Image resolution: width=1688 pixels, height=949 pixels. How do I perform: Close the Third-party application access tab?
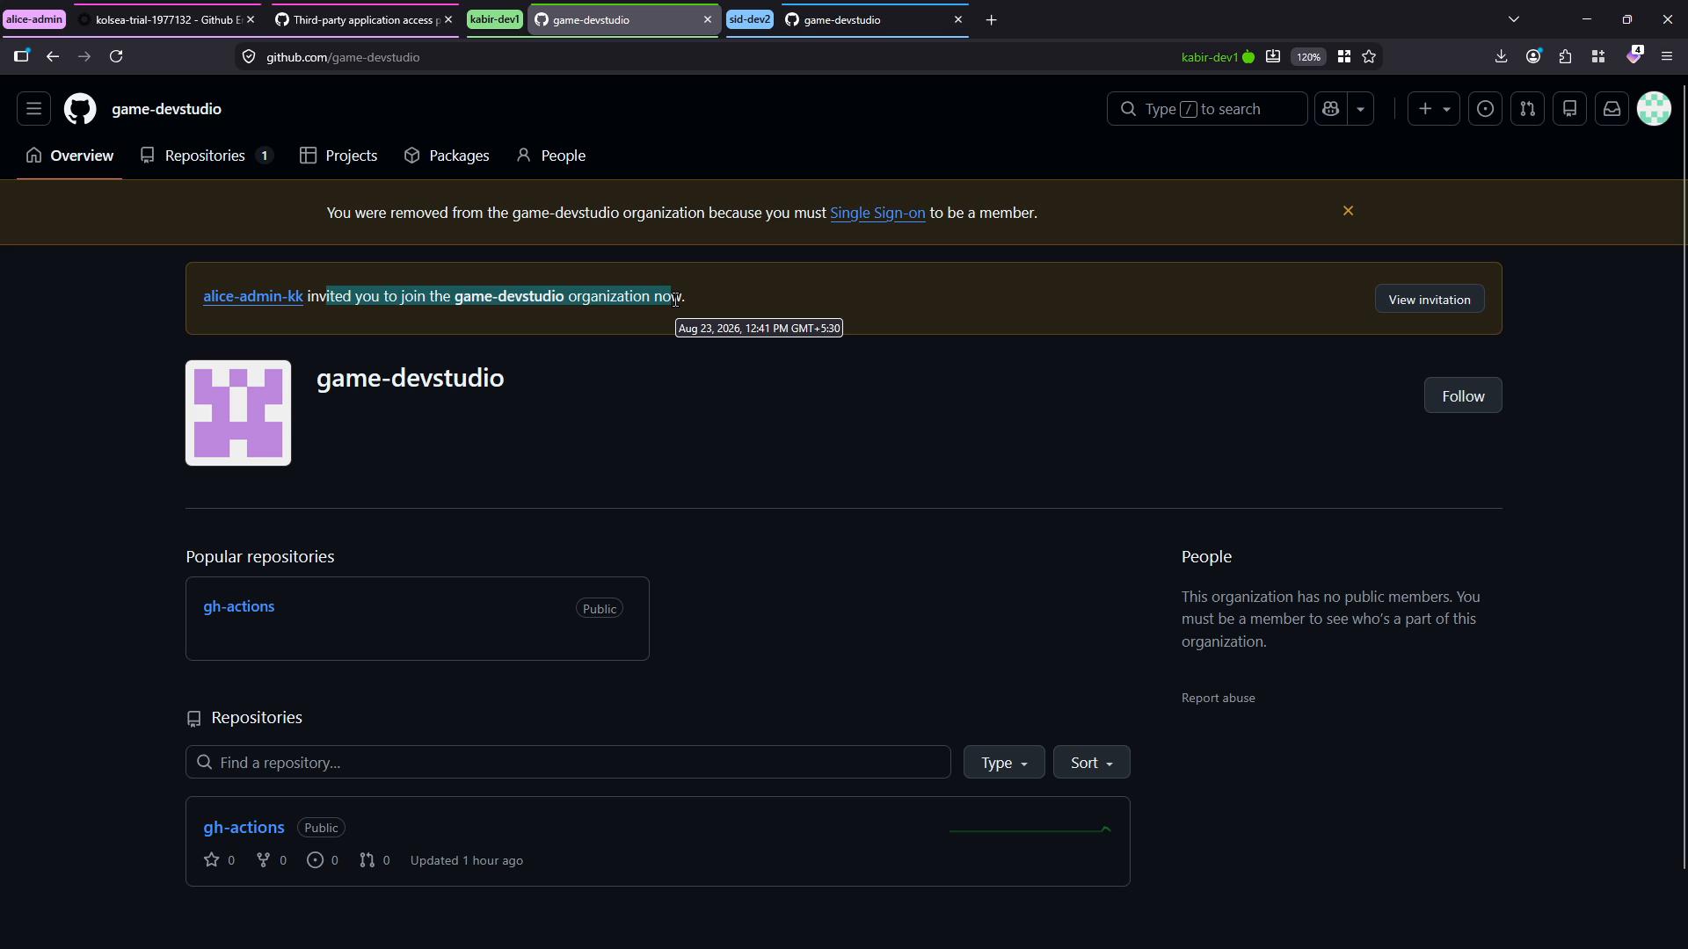[448, 19]
